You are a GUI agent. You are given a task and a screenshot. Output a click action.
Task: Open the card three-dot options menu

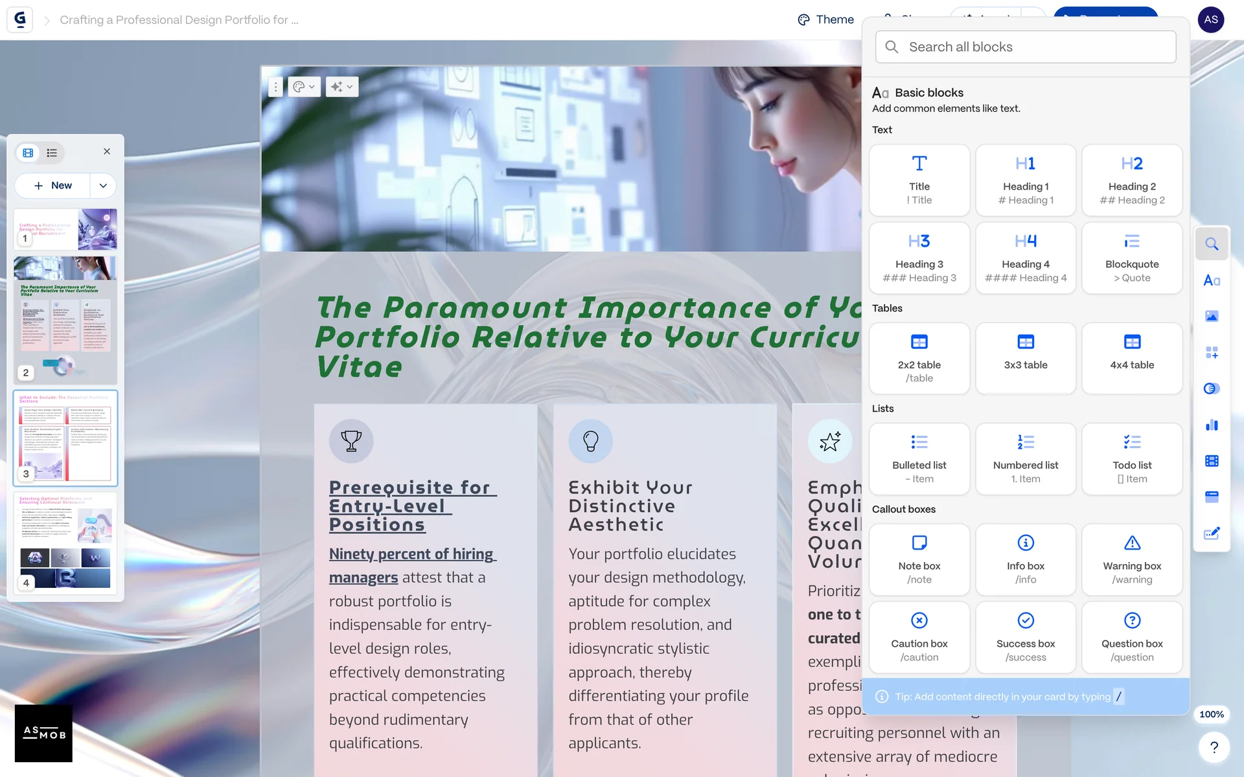click(275, 87)
